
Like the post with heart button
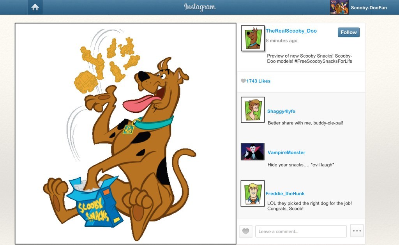click(246, 231)
